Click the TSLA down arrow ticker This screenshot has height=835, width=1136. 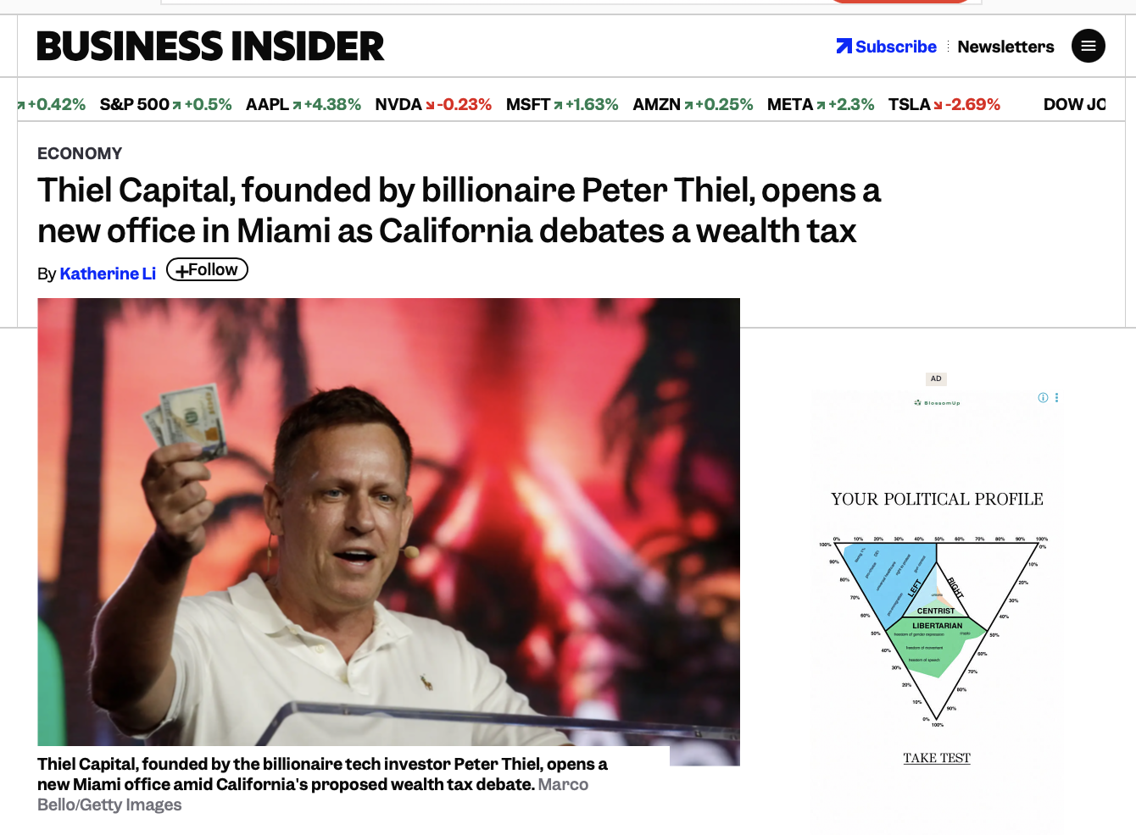click(938, 105)
